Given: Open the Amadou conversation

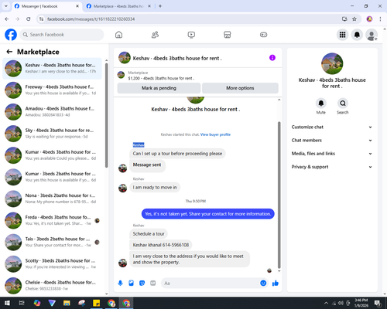Looking at the screenshot, I should pyautogui.click(x=52, y=112).
